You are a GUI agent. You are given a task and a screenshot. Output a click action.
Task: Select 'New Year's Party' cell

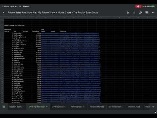18,80
